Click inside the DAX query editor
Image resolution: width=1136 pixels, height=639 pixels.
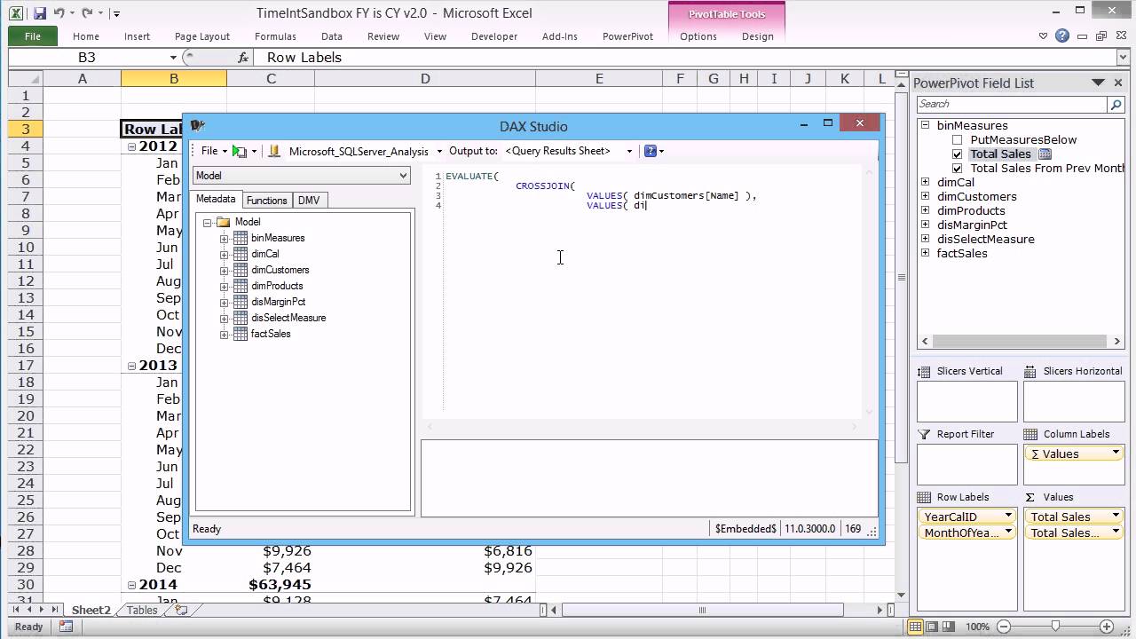tap(651, 293)
